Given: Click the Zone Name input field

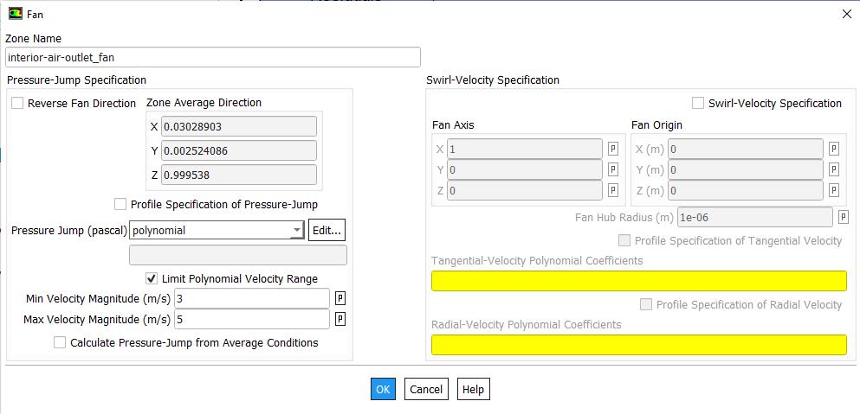Looking at the screenshot, I should 212,57.
